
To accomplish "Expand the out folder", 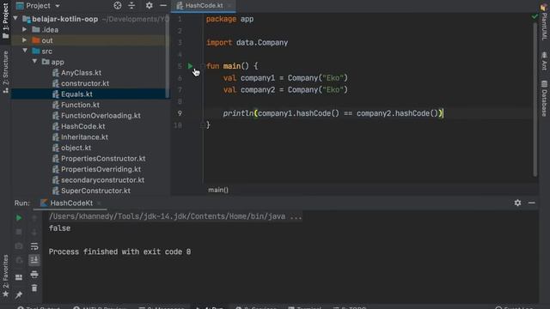I will 25,40.
